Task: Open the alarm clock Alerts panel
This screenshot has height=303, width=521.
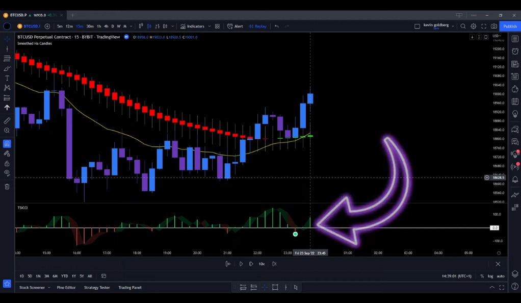Action: click(x=515, y=51)
